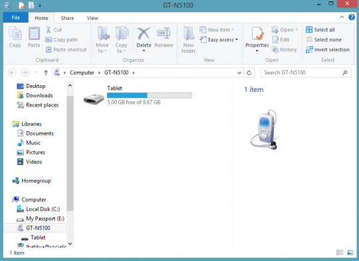This screenshot has height=261, width=359.
Task: Open the Videos library
Action: (29, 162)
